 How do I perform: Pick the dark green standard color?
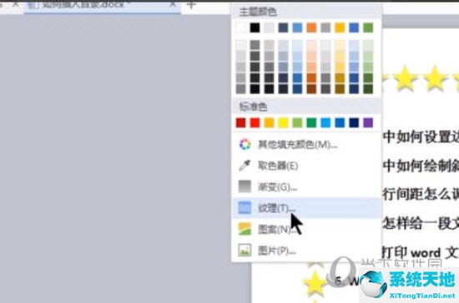tap(311, 123)
